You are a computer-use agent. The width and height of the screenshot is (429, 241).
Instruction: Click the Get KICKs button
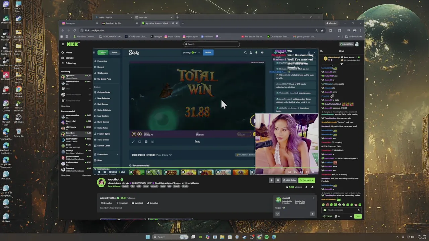tap(346, 44)
